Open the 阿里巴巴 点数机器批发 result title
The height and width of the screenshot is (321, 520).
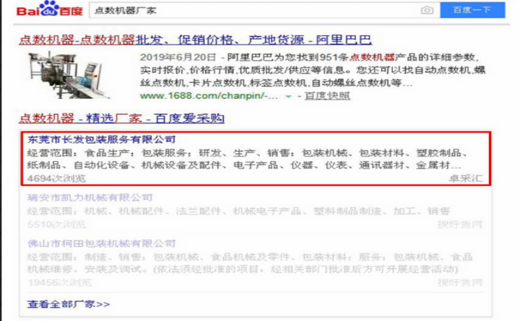click(195, 40)
